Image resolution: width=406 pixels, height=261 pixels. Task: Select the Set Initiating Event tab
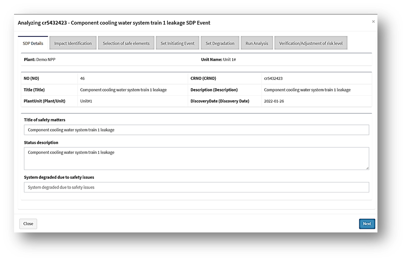tap(178, 43)
